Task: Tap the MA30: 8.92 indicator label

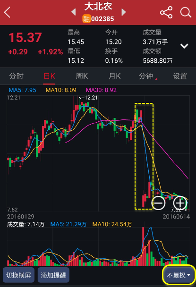Action: (101, 90)
